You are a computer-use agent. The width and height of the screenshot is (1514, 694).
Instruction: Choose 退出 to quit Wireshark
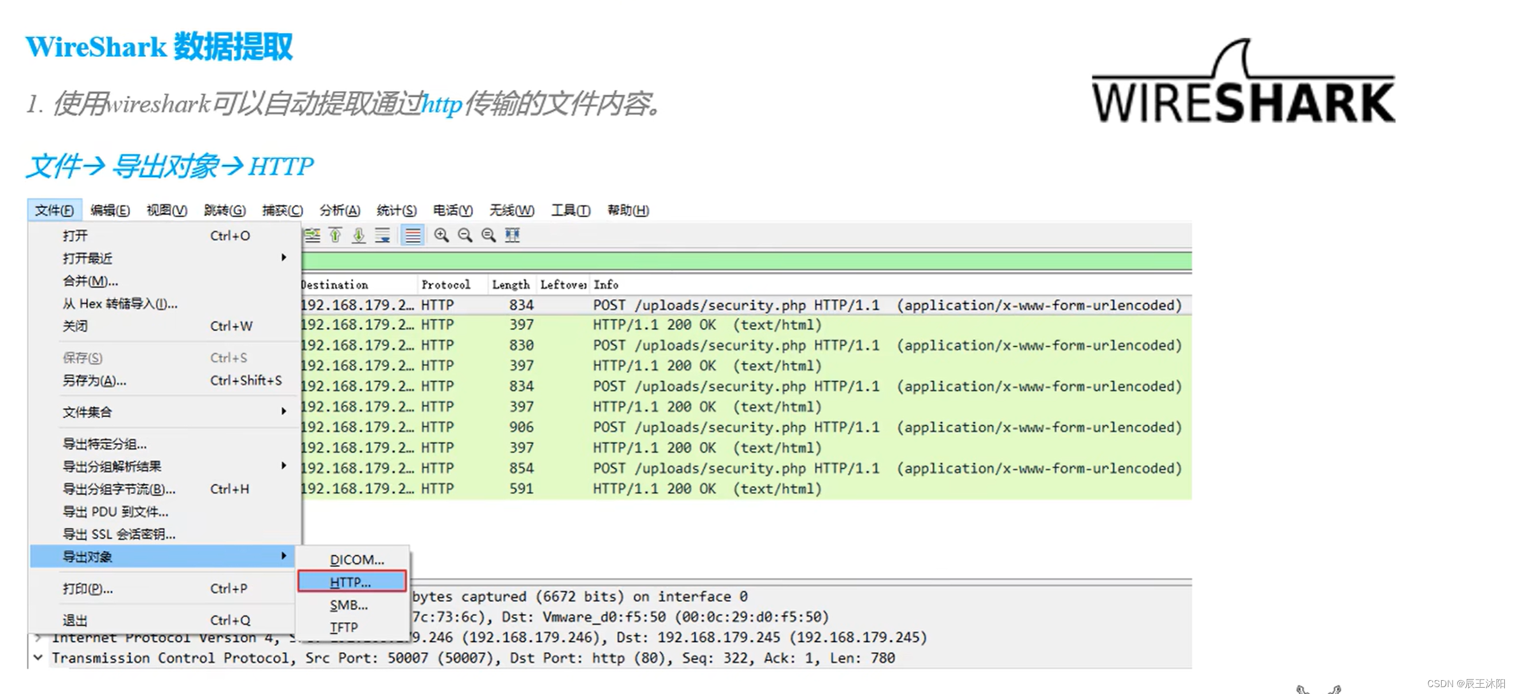(163, 621)
